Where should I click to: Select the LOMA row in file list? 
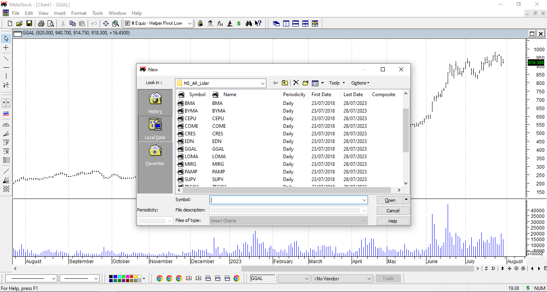[x=289, y=157]
